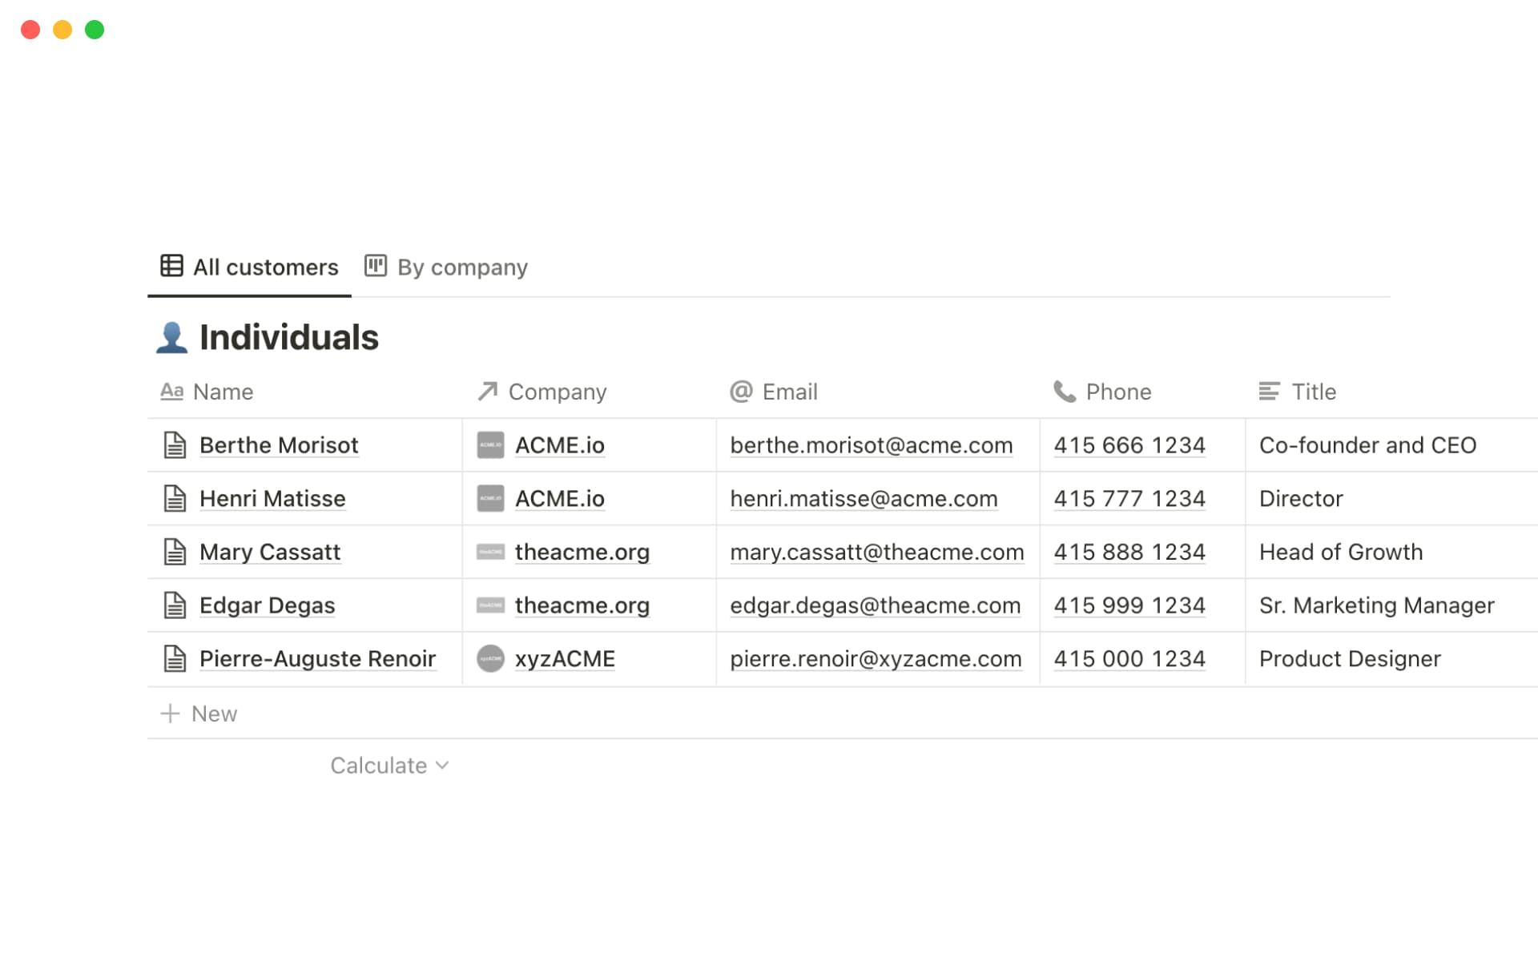This screenshot has height=961, width=1538.
Task: Click the phone icon in the Phone column header
Action: 1065,392
